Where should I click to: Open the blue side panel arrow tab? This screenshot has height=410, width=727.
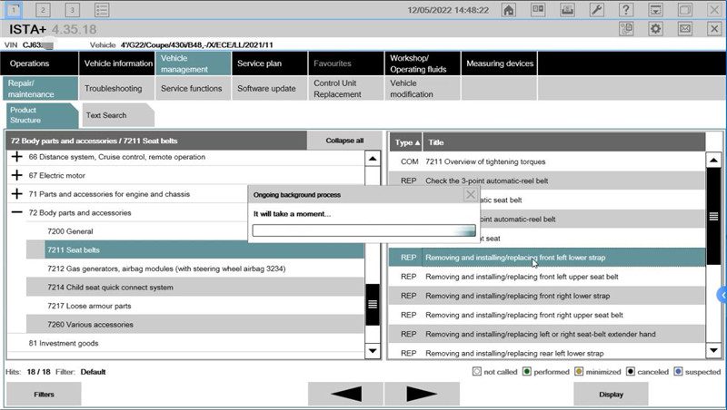tap(722, 295)
